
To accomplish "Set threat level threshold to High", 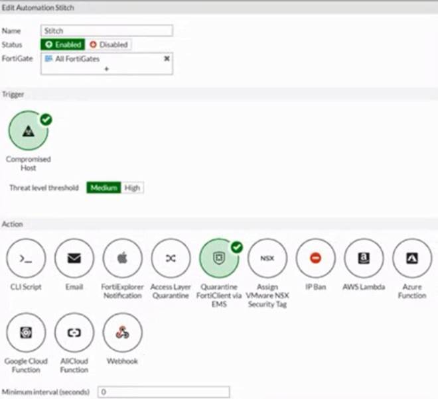I will point(132,188).
